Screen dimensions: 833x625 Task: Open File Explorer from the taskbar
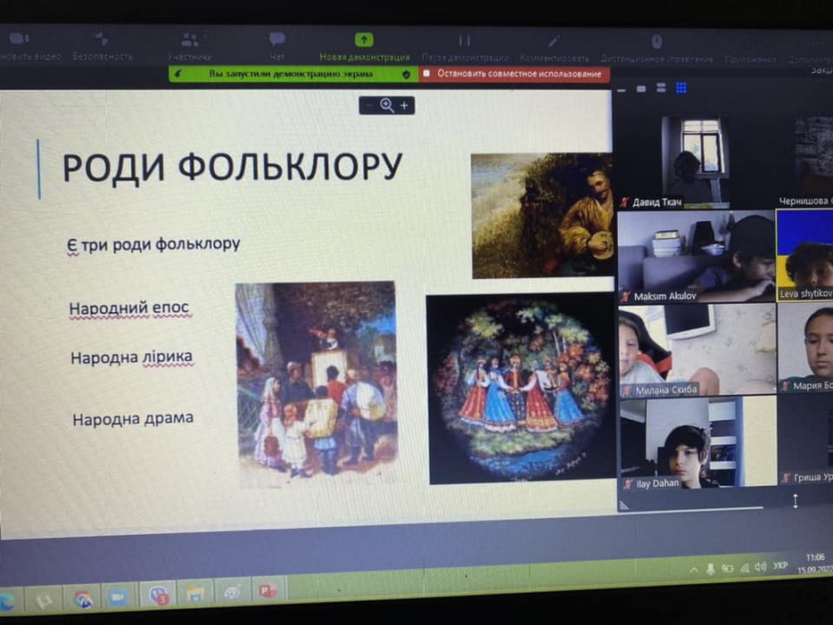pos(195,594)
